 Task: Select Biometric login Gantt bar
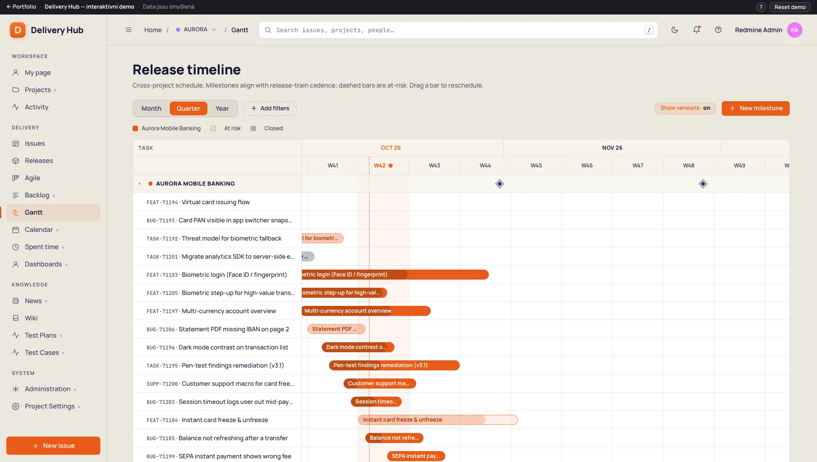(x=395, y=275)
